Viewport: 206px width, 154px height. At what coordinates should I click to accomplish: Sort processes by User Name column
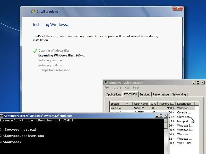pos(141,104)
